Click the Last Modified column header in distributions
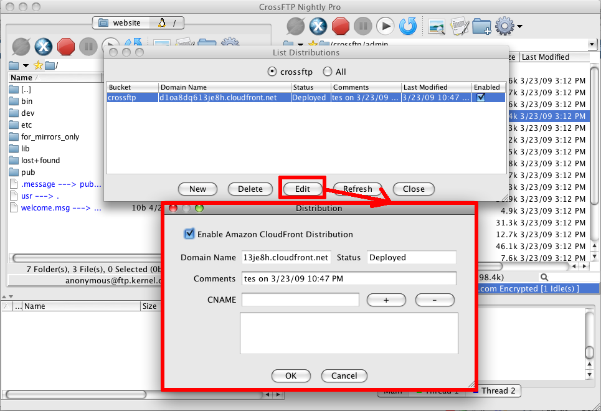 pyautogui.click(x=436, y=87)
